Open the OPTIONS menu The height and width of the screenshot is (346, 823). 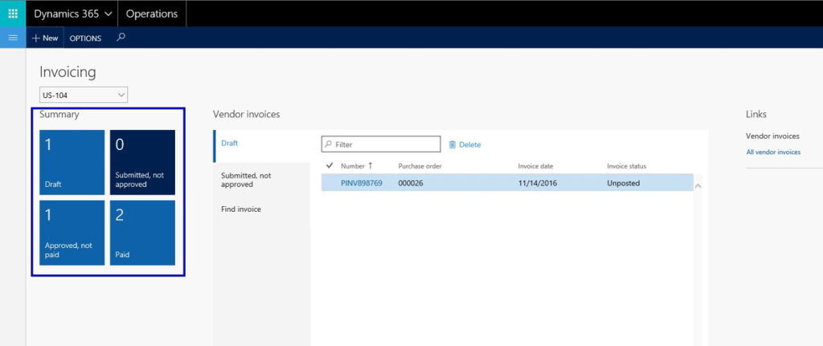pos(85,38)
